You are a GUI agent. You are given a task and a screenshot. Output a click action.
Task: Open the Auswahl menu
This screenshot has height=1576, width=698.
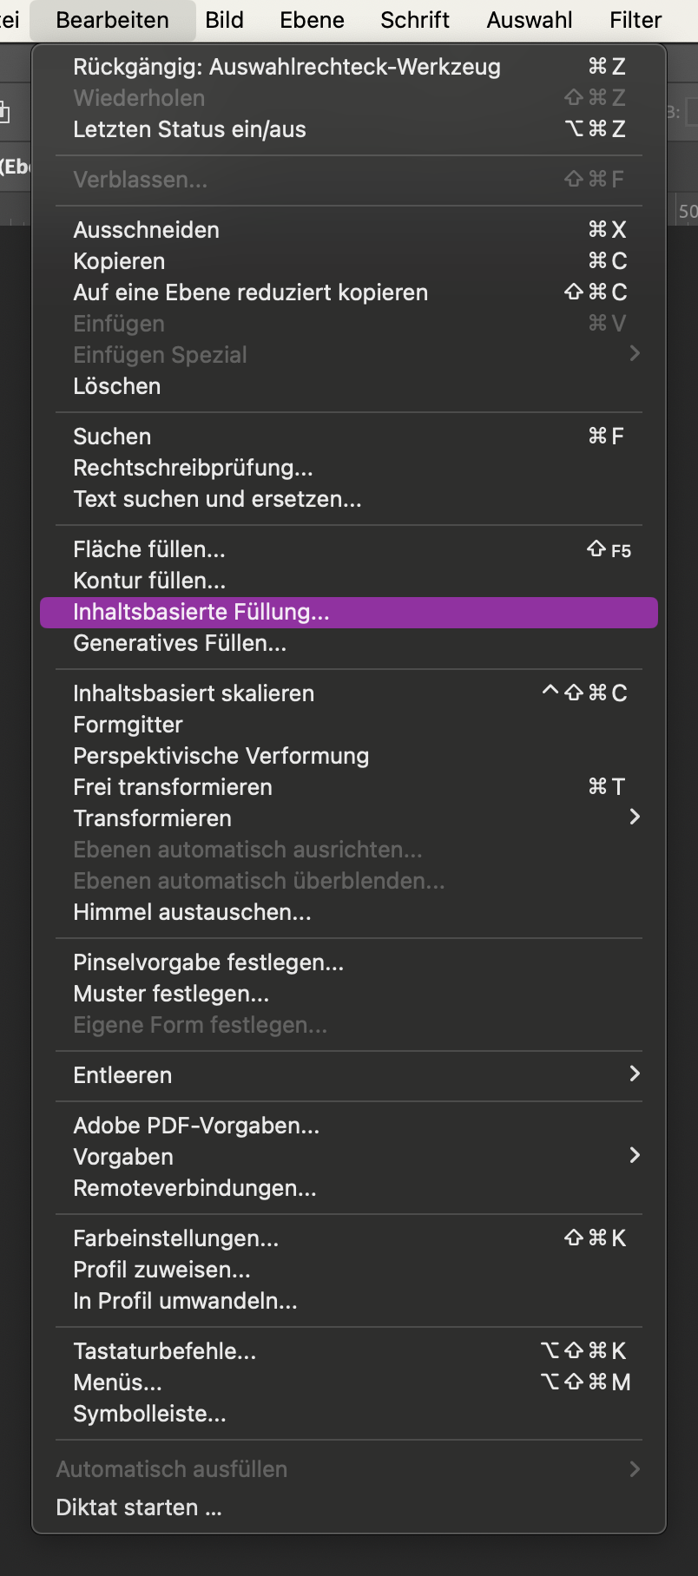click(x=530, y=20)
